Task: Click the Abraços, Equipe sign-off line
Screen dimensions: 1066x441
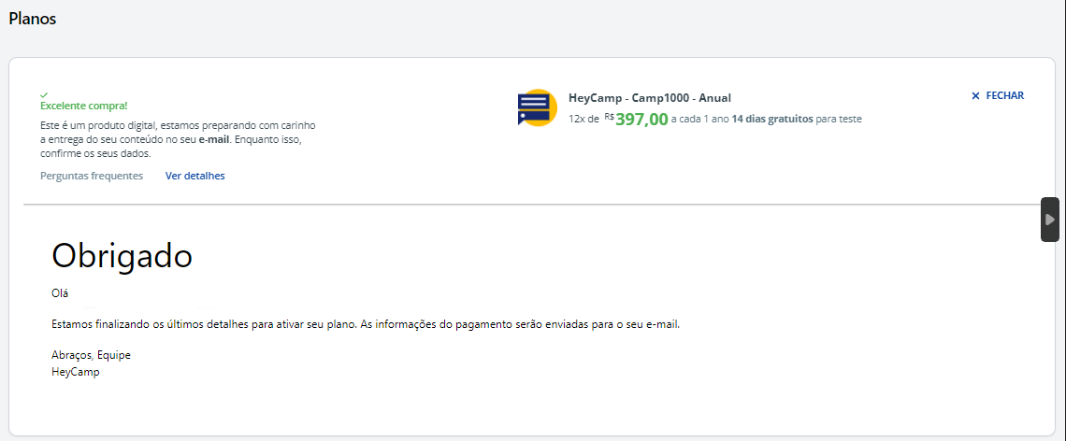Action: [x=91, y=355]
